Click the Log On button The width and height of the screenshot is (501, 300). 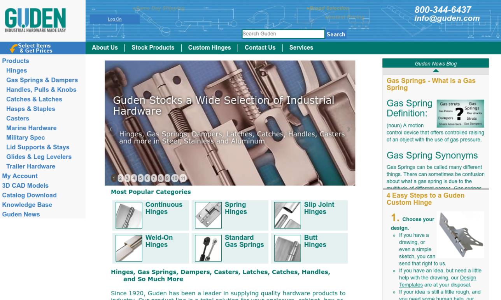(x=114, y=19)
